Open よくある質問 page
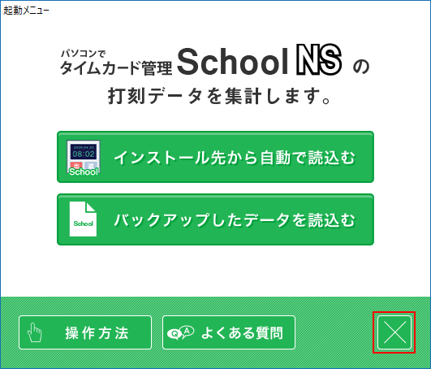This screenshot has height=369, width=431. tap(229, 332)
